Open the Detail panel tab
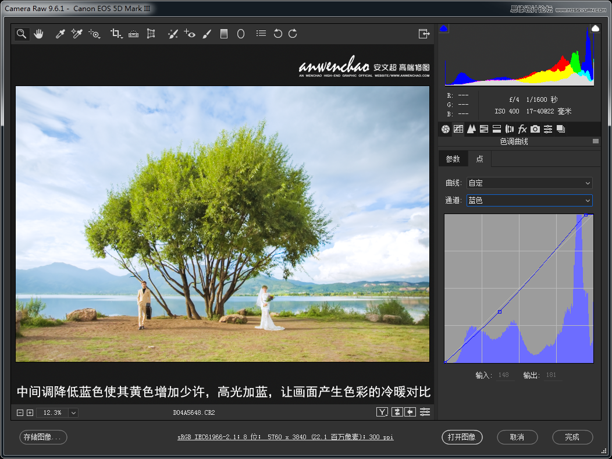Screen dimensions: 612x459 tap(471, 129)
